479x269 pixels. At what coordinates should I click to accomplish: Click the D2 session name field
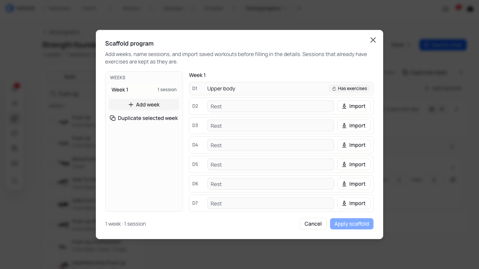[x=271, y=106]
